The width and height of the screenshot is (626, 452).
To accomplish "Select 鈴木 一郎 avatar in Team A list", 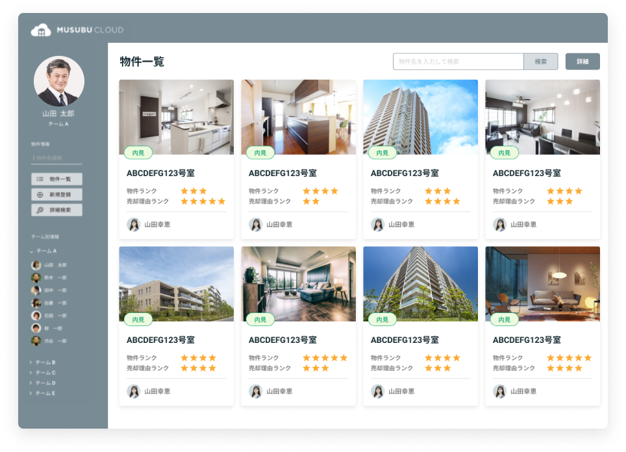I will pos(36,277).
